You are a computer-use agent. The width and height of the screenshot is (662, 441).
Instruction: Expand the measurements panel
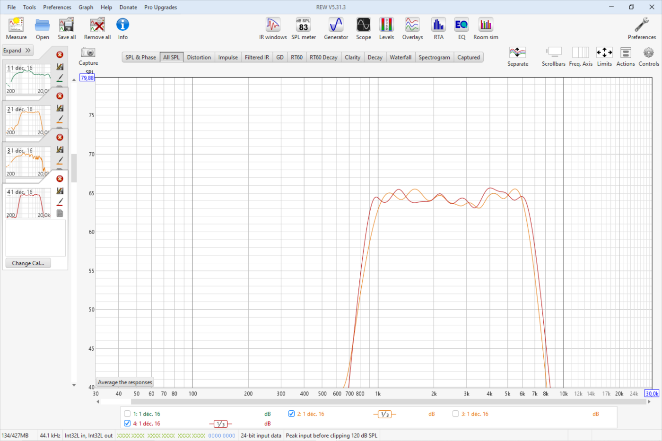(17, 51)
